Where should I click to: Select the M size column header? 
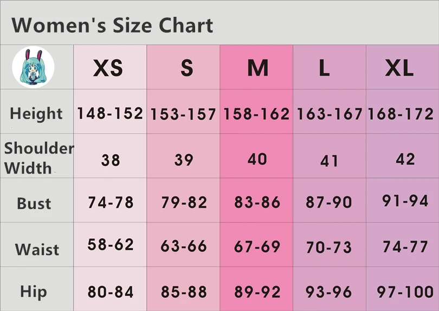(258, 68)
